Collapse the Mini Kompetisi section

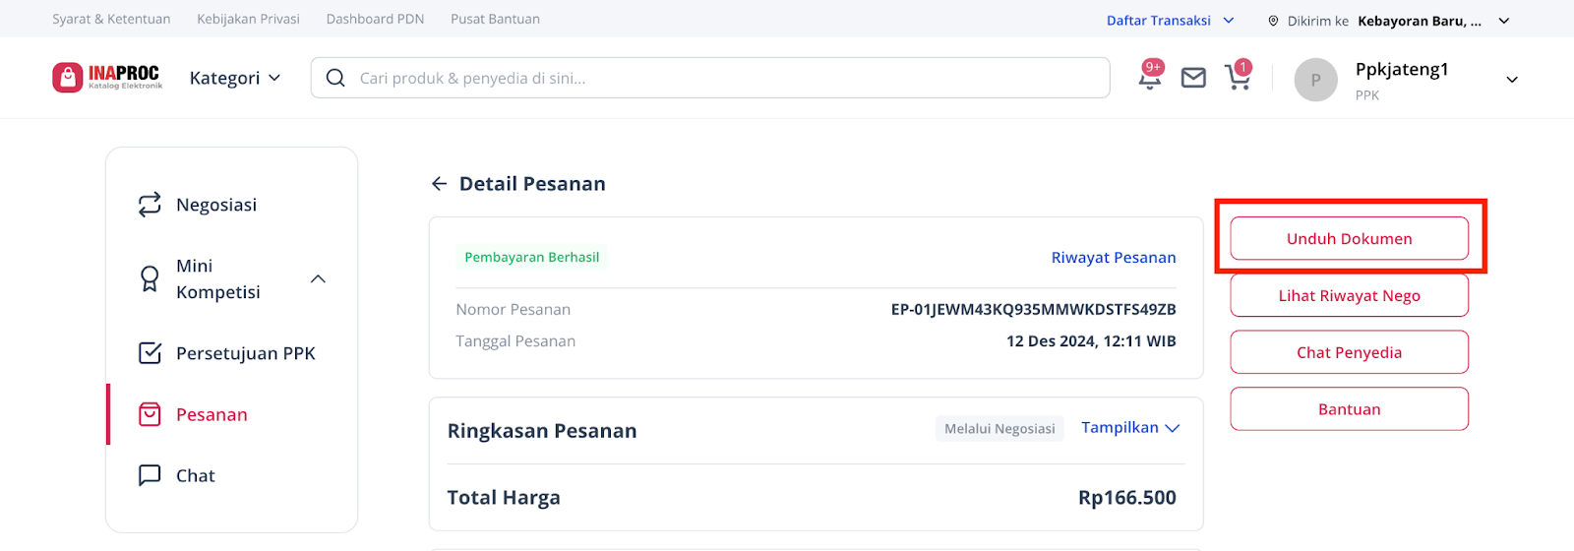tap(318, 279)
